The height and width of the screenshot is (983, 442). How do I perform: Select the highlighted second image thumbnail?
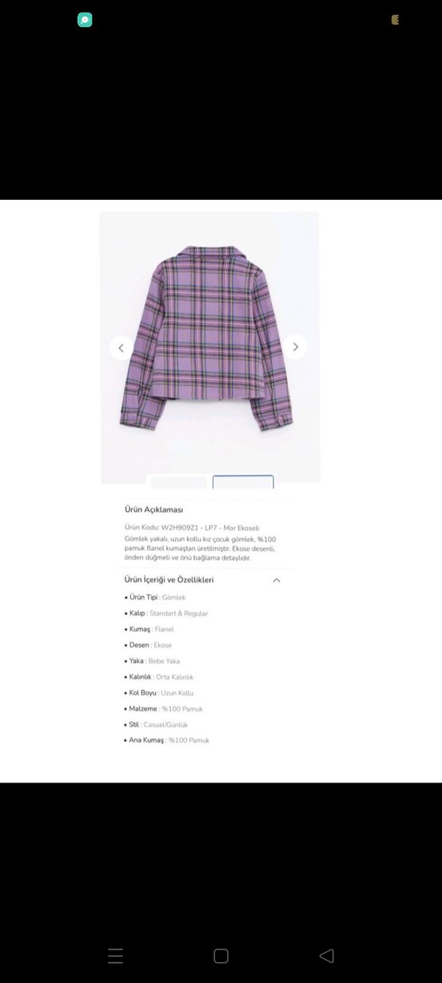[243, 482]
